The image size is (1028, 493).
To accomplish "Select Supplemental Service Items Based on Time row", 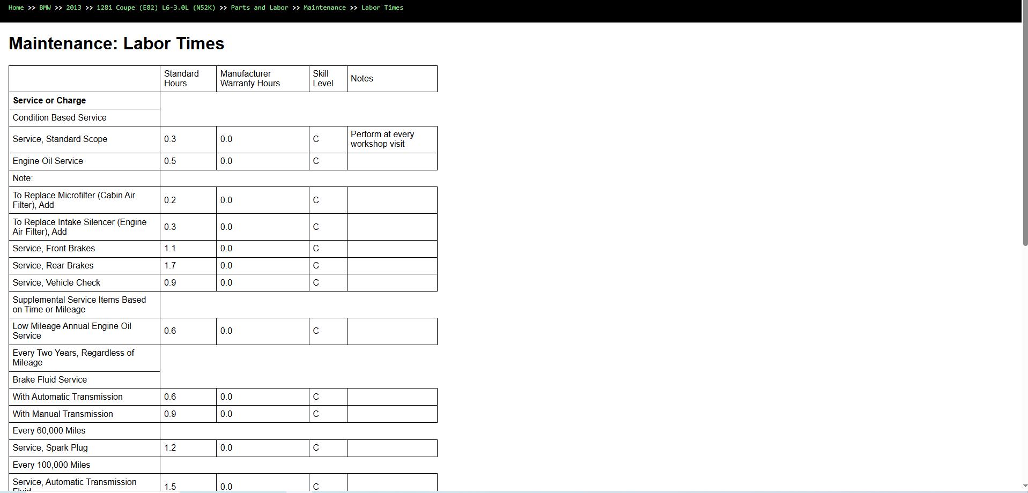I will coord(84,305).
